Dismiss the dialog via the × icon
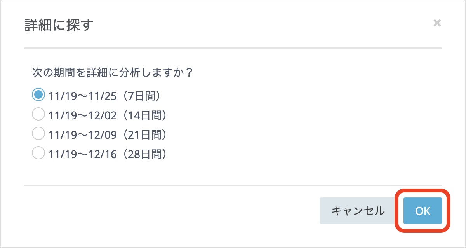This screenshot has width=466, height=248. pos(438,23)
